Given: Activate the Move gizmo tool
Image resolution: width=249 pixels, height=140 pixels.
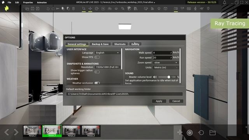Looking at the screenshot, I should pyautogui.click(x=90, y=9).
